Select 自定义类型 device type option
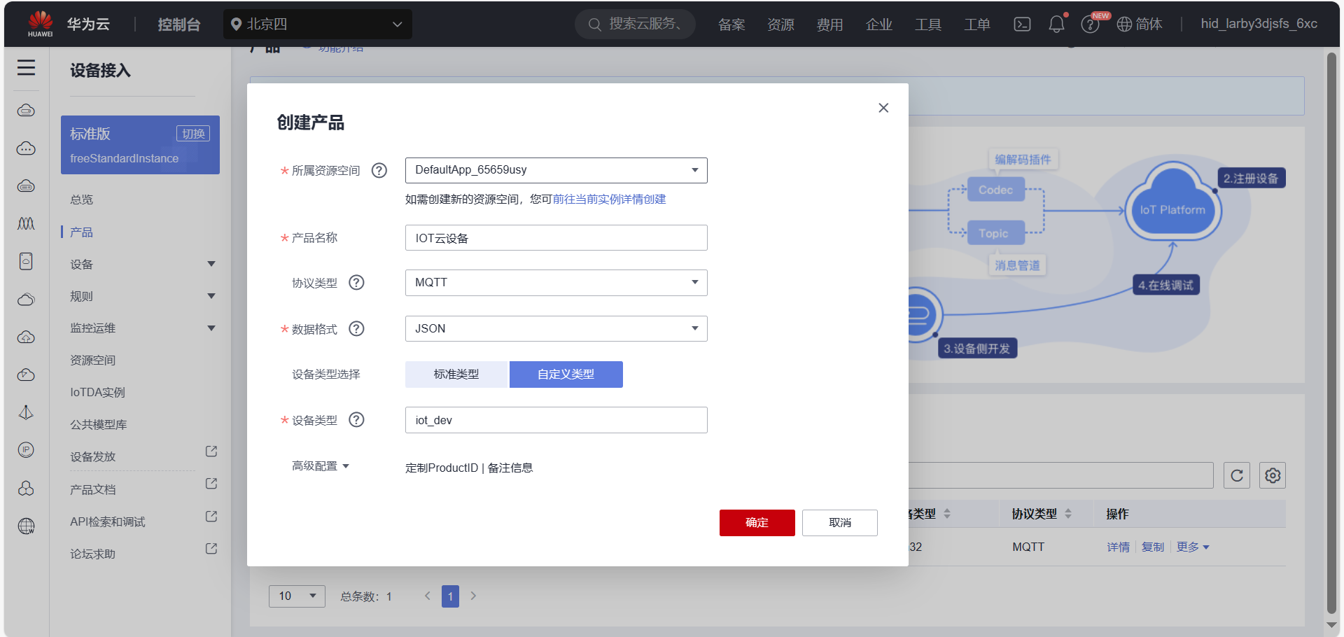The width and height of the screenshot is (1344, 637). pyautogui.click(x=566, y=374)
